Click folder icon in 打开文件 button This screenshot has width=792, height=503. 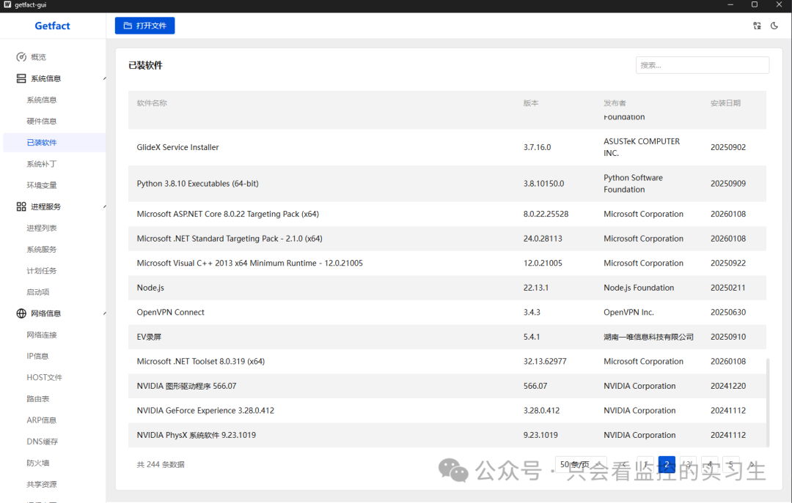pyautogui.click(x=128, y=26)
